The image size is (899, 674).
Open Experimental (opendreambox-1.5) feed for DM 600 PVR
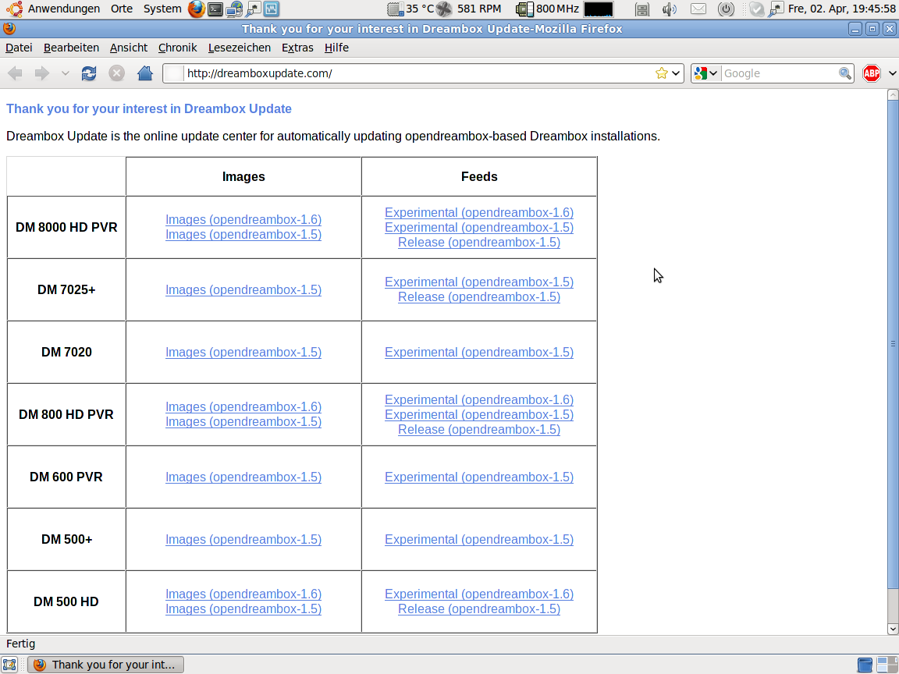click(479, 477)
